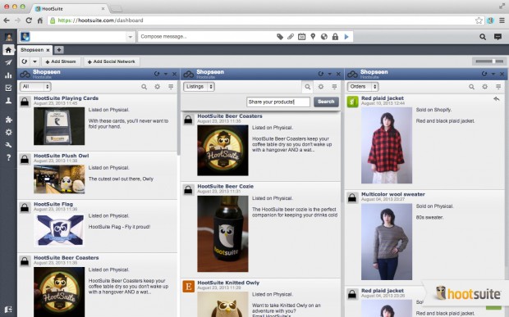The image size is (509, 317).
Task: Open HootSuite Playing Cards listing title
Action: pyautogui.click(x=66, y=98)
